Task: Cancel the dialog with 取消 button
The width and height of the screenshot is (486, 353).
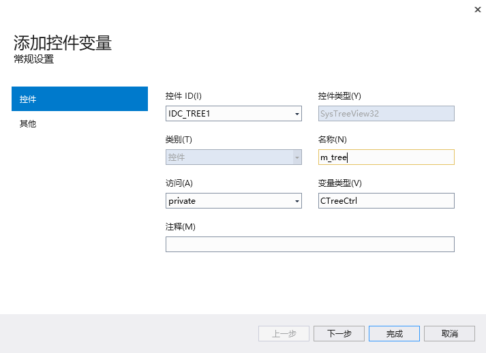Action: 449,334
